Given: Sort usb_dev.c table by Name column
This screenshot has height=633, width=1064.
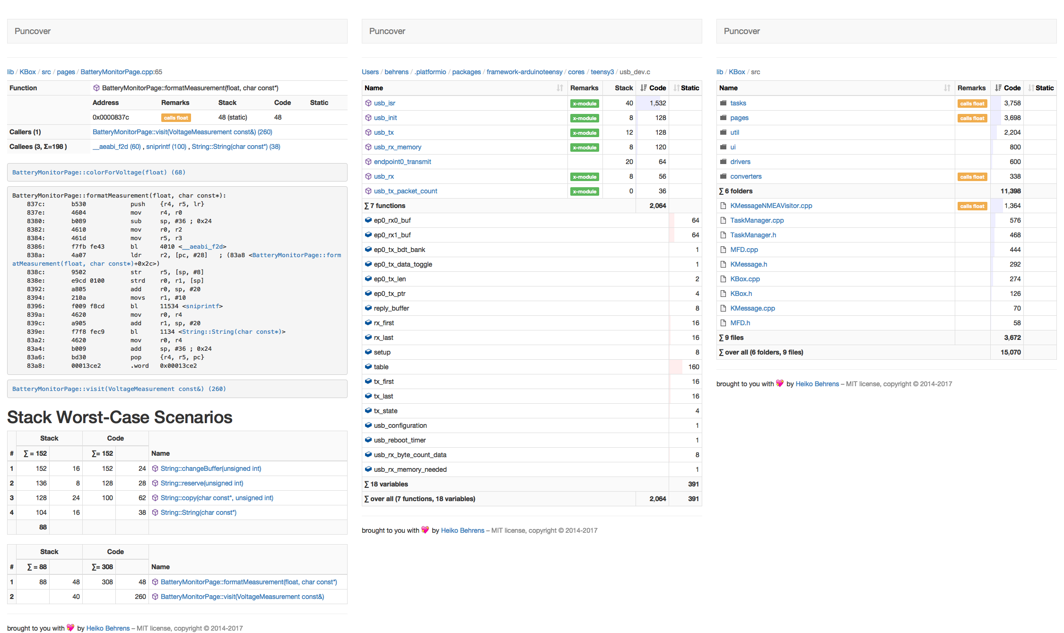Looking at the screenshot, I should (559, 88).
